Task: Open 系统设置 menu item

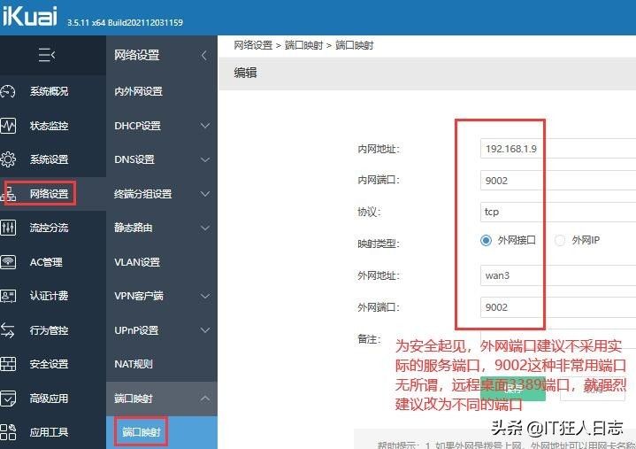Action: tap(49, 159)
